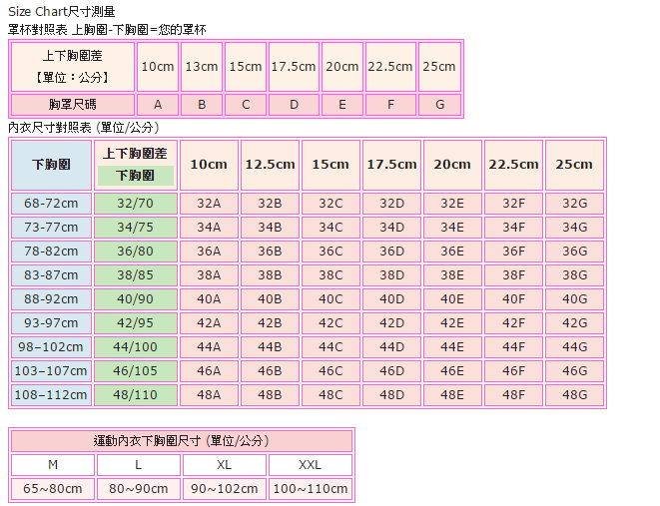Image resolution: width=660 pixels, height=506 pixels.
Task: Click cup letter G in cup chart
Action: tap(439, 105)
